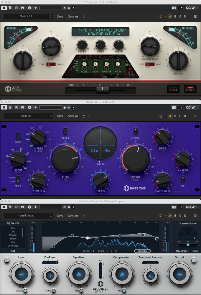Click Stereo Enhance width slider handle
The width and height of the screenshot is (201, 295).
point(188,245)
